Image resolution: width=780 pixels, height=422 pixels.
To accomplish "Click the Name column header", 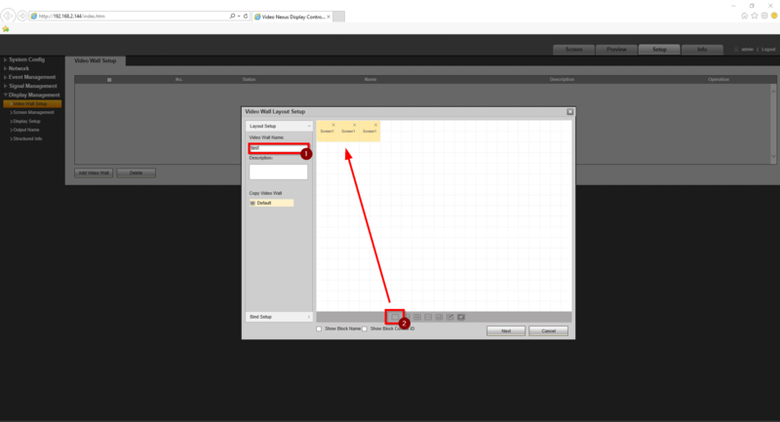I will [x=370, y=80].
